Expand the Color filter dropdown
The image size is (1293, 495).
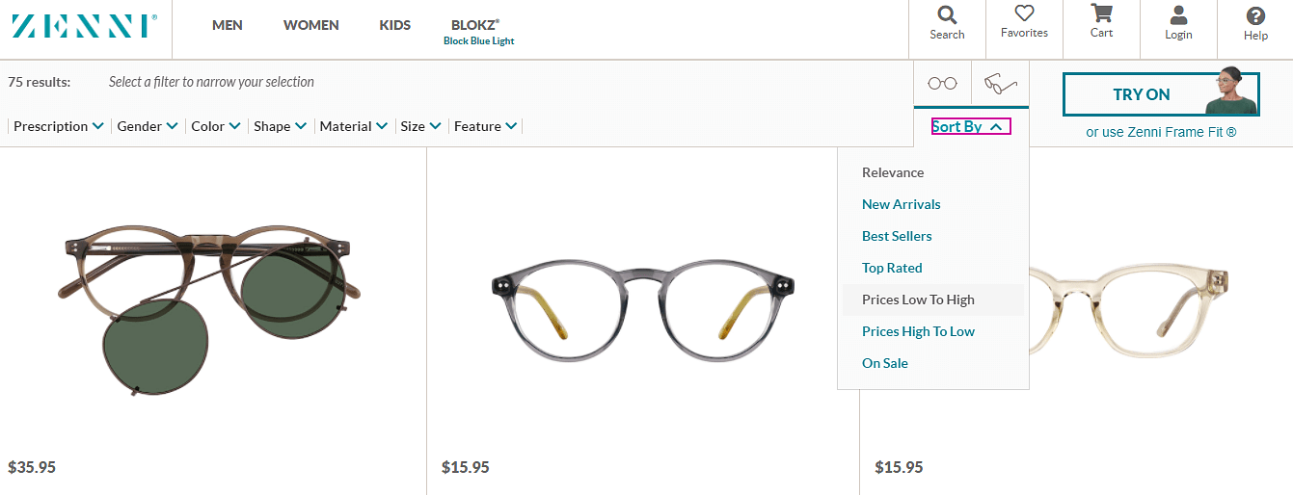point(215,126)
